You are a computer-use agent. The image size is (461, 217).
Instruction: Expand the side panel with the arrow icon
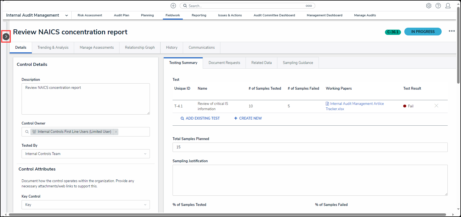pyautogui.click(x=6, y=37)
